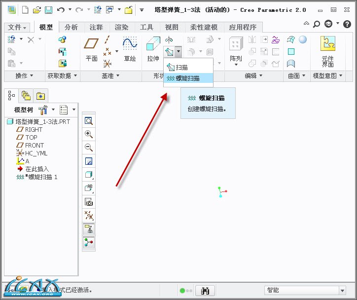This screenshot has width=357, height=300.
Task: Switch to the 应用程序 ribbon tab
Action: pos(243,27)
